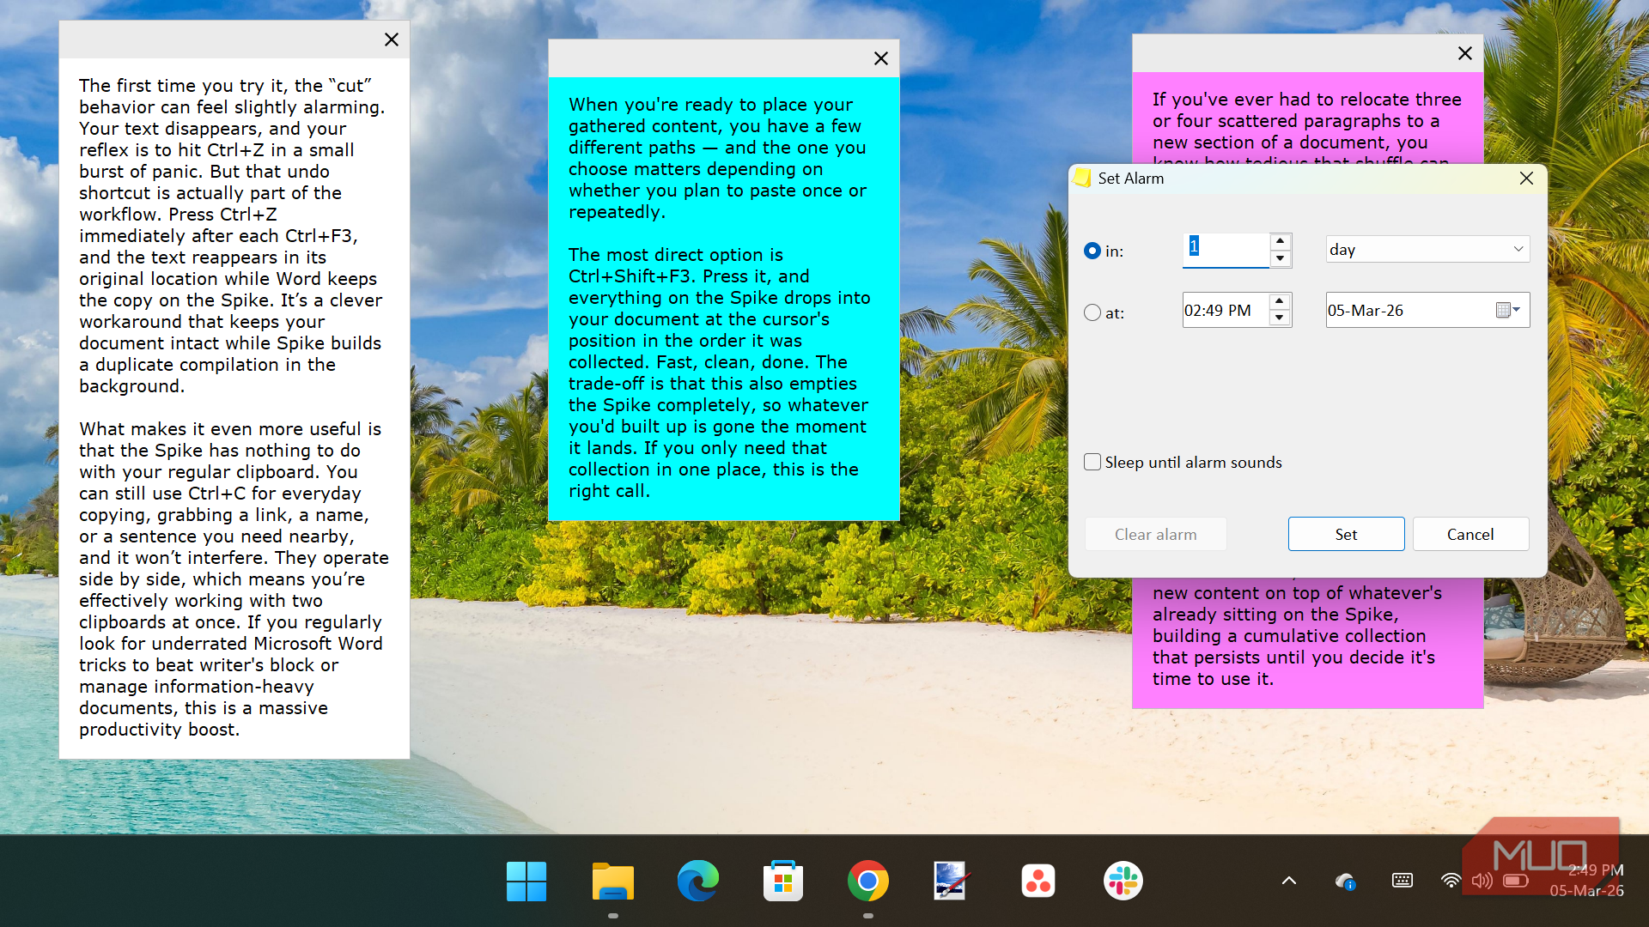Open the 'day' unit dropdown
The width and height of the screenshot is (1649, 927).
point(1427,250)
